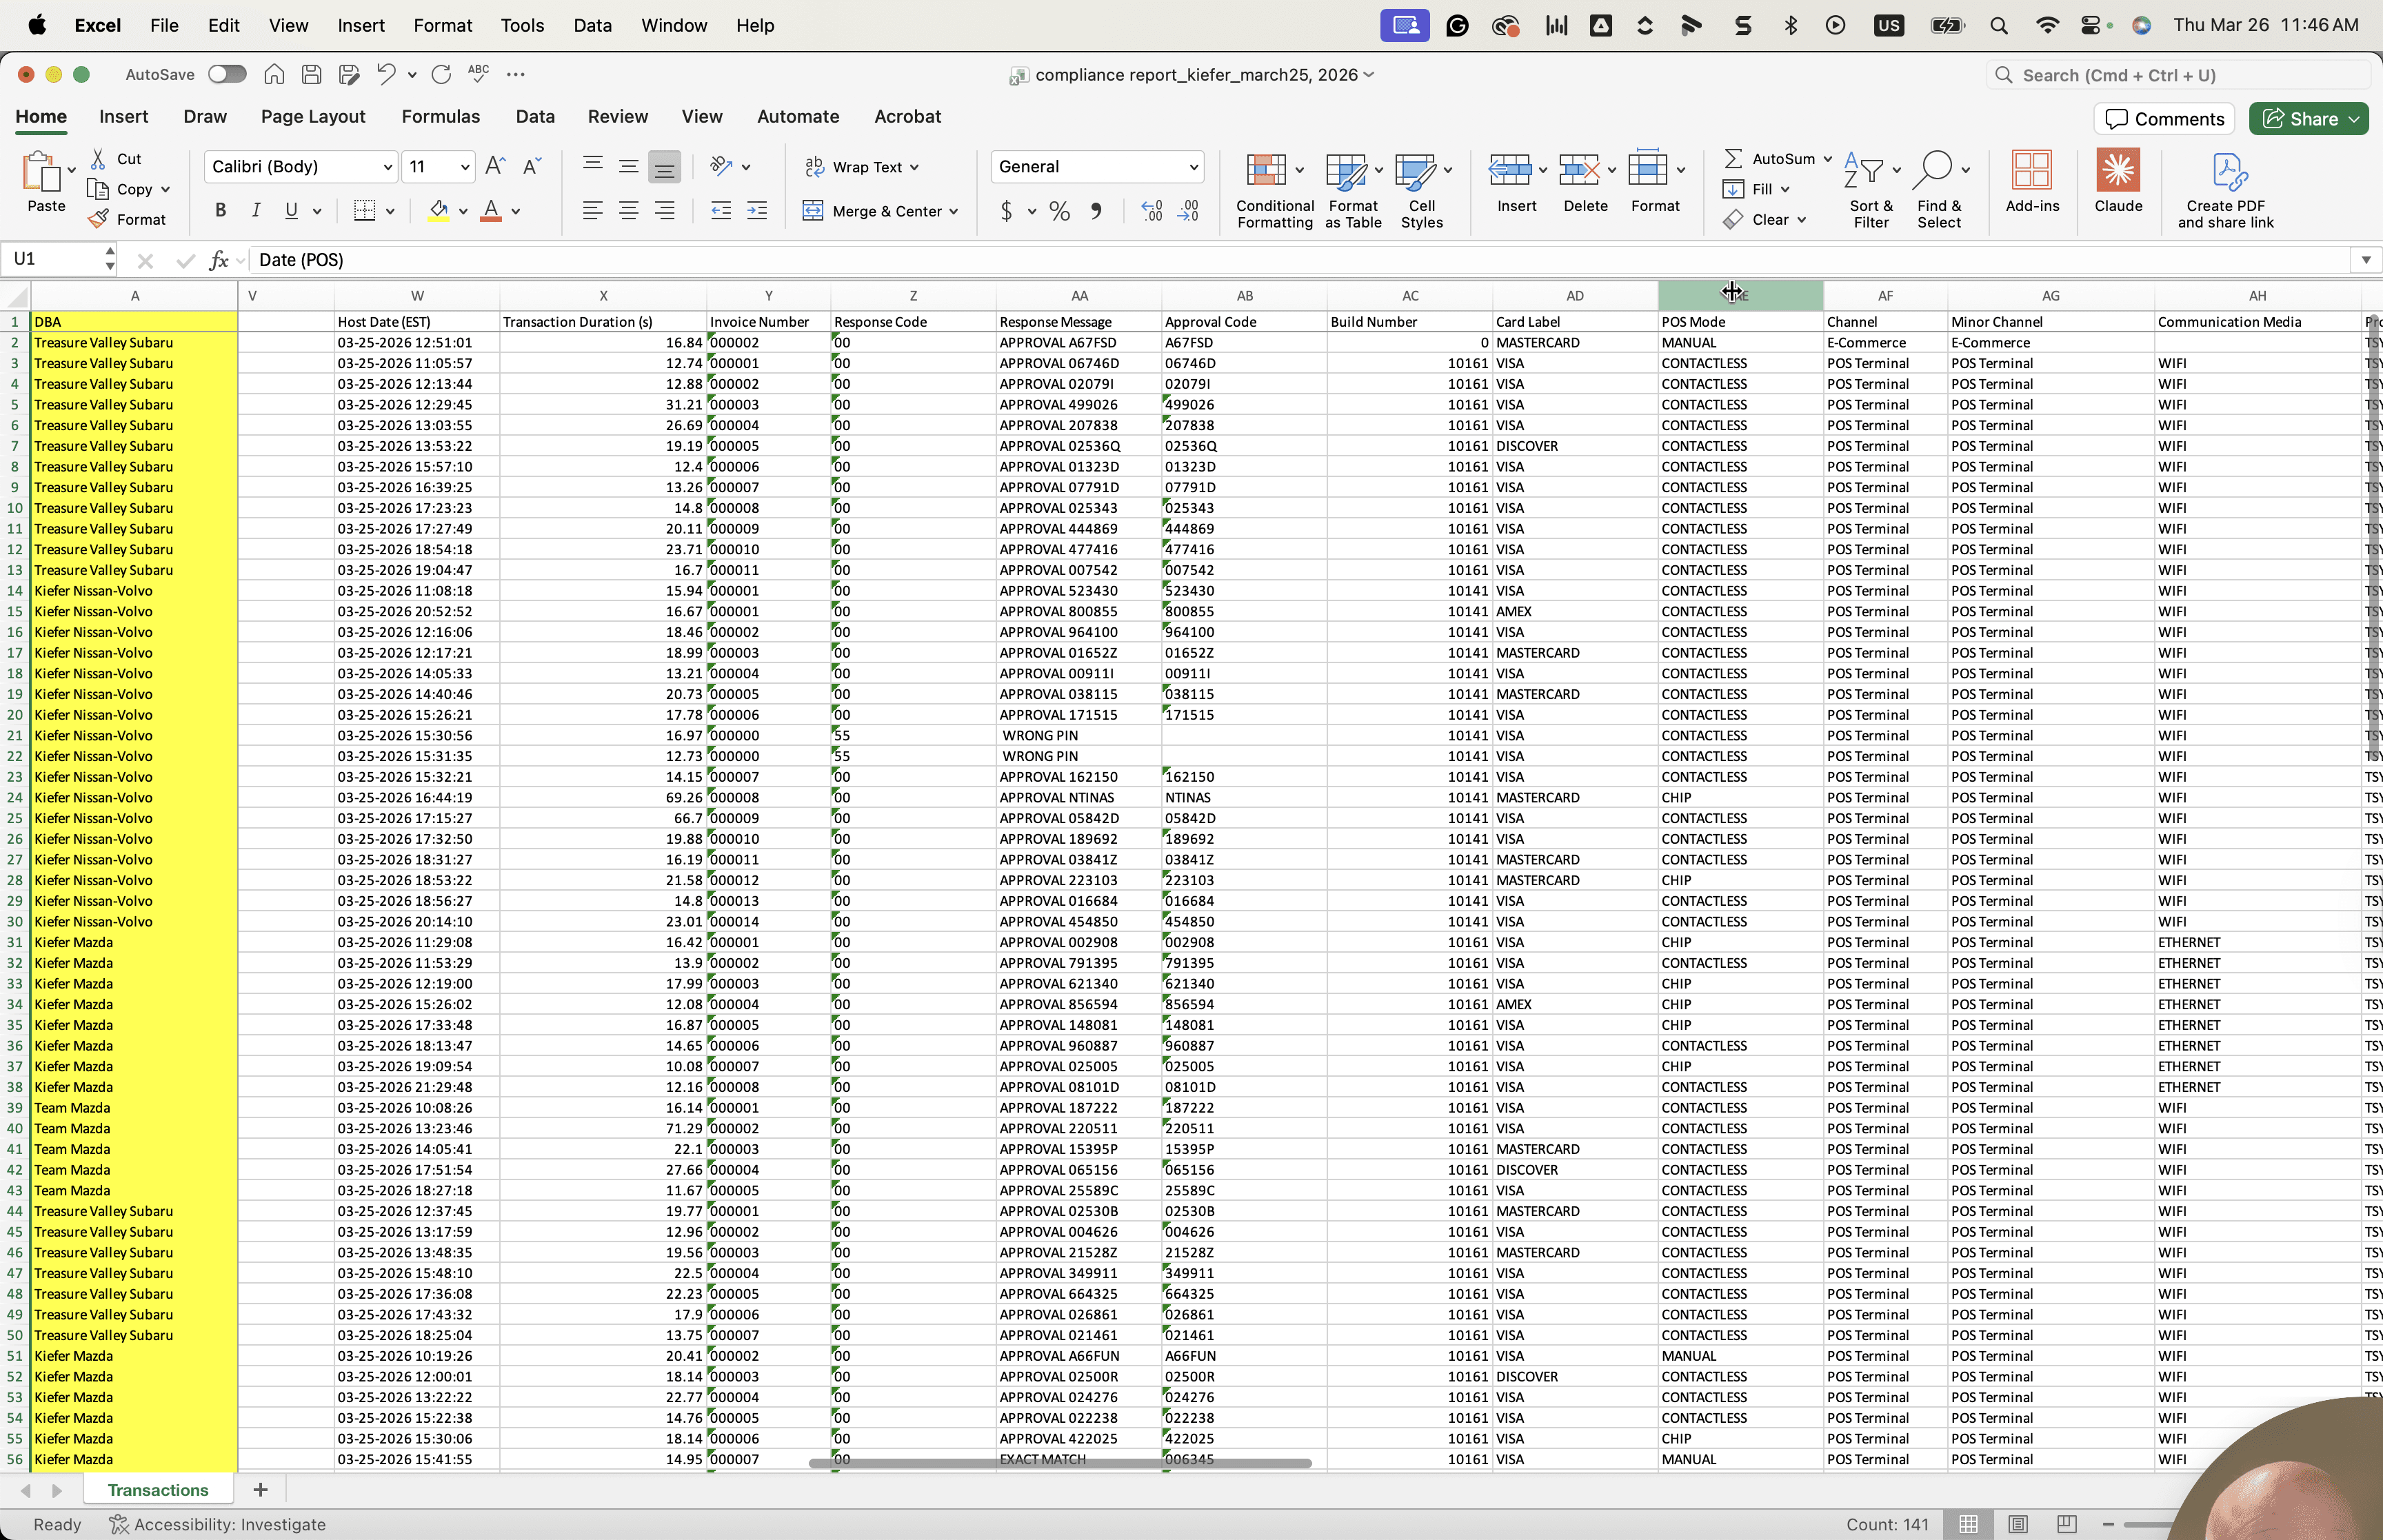Click the Name Box showing U1

pos(53,260)
